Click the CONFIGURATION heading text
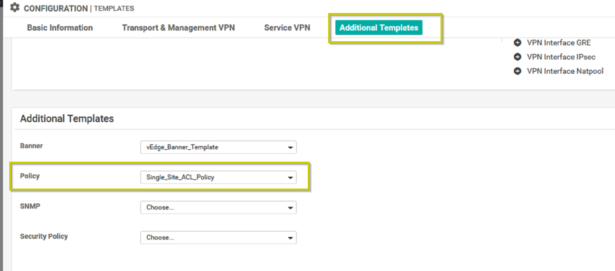Image resolution: width=615 pixels, height=271 pixels. pyautogui.click(x=56, y=8)
